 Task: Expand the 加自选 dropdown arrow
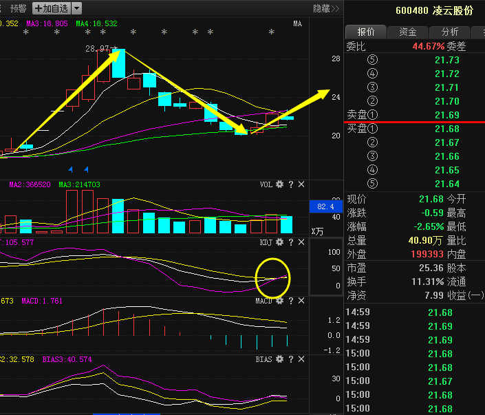point(77,8)
